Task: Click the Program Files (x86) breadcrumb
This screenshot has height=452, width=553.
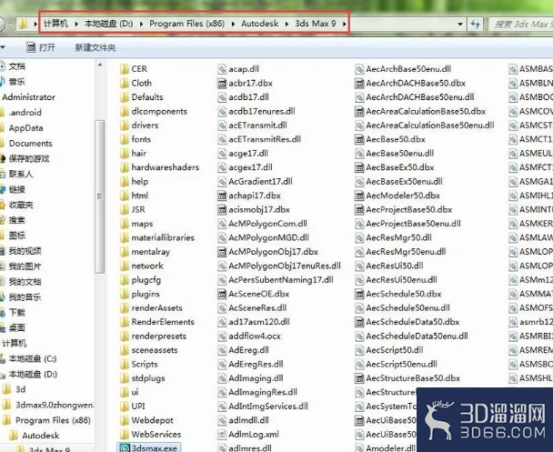Action: click(187, 24)
